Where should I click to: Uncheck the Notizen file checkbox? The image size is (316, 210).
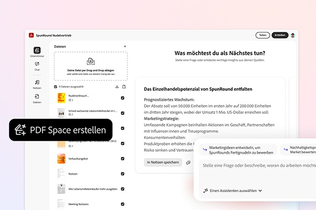point(123,172)
